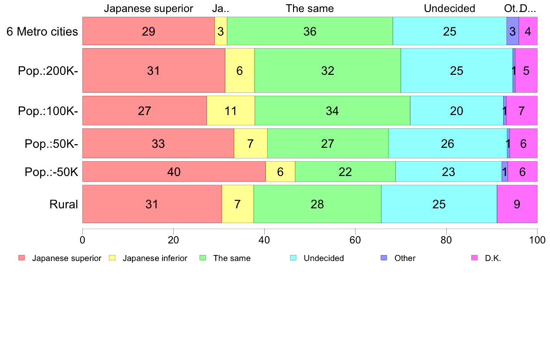The height and width of the screenshot is (340, 550).
Task: Click the Pop.:100K- row label
Action: click(x=48, y=111)
